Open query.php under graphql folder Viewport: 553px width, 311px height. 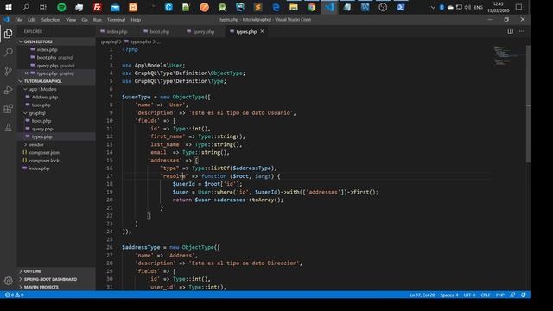click(x=42, y=129)
